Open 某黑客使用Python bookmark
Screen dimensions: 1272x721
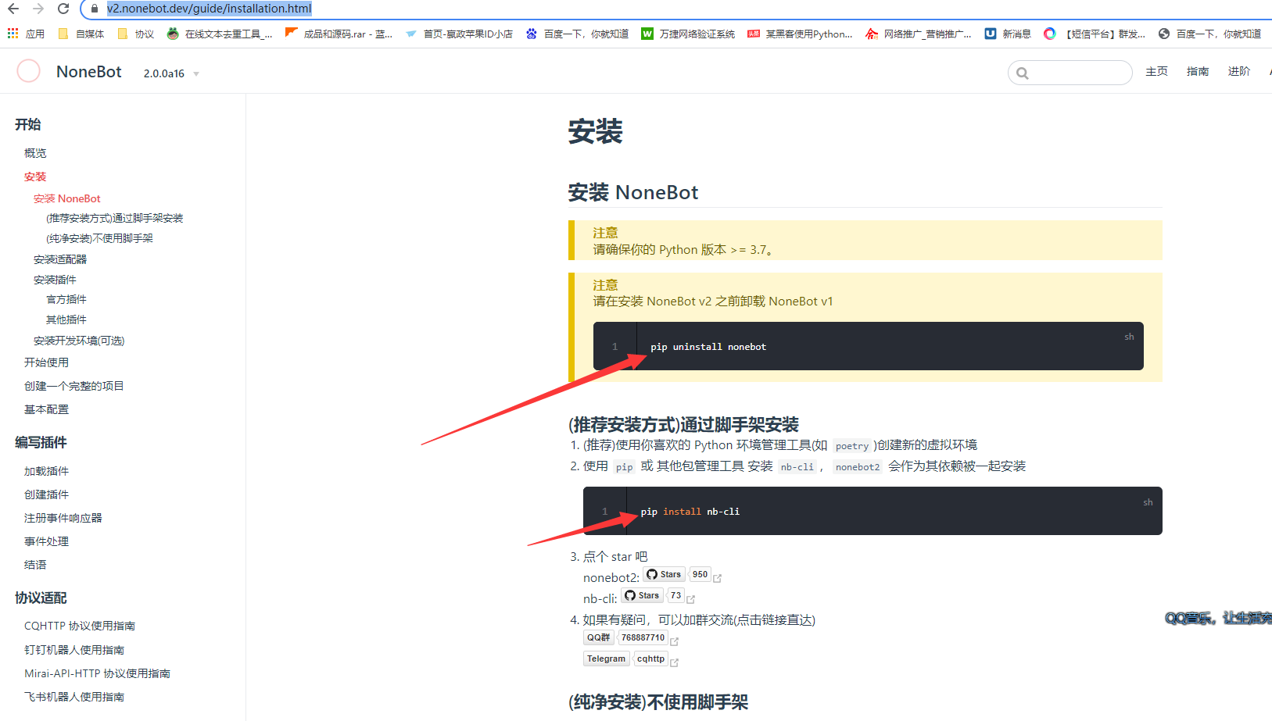click(800, 34)
